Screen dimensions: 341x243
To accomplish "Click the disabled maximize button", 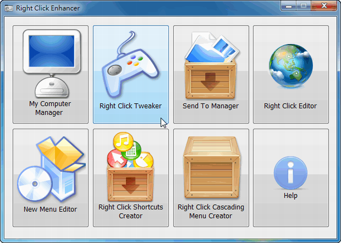I will pyautogui.click(x=303, y=6).
